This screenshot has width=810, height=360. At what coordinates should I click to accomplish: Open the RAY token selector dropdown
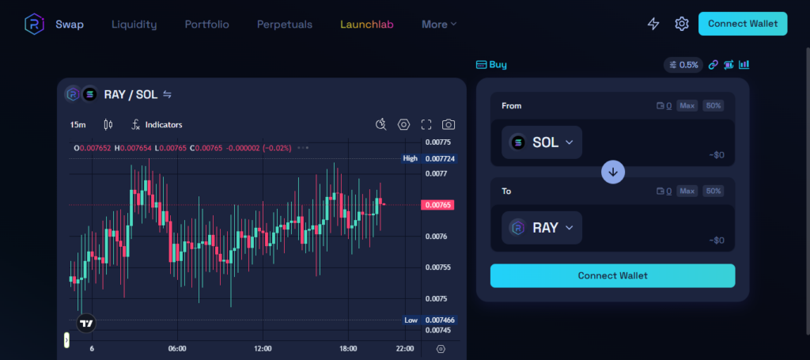[542, 228]
